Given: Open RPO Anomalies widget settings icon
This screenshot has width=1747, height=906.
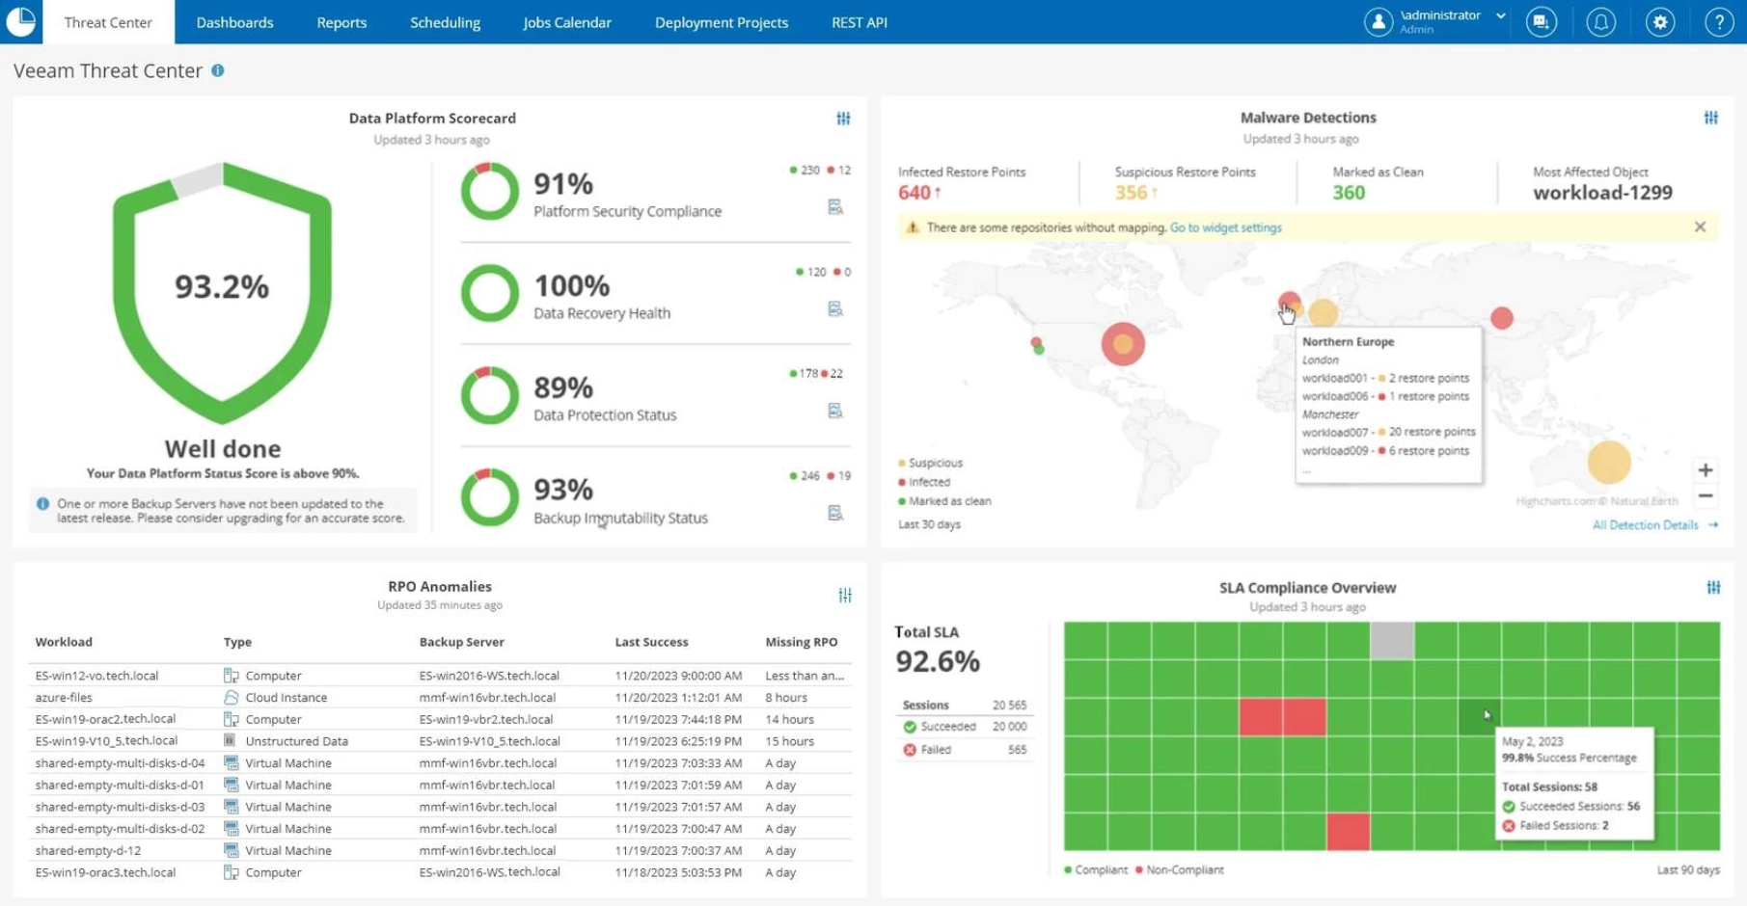Looking at the screenshot, I should (x=844, y=595).
